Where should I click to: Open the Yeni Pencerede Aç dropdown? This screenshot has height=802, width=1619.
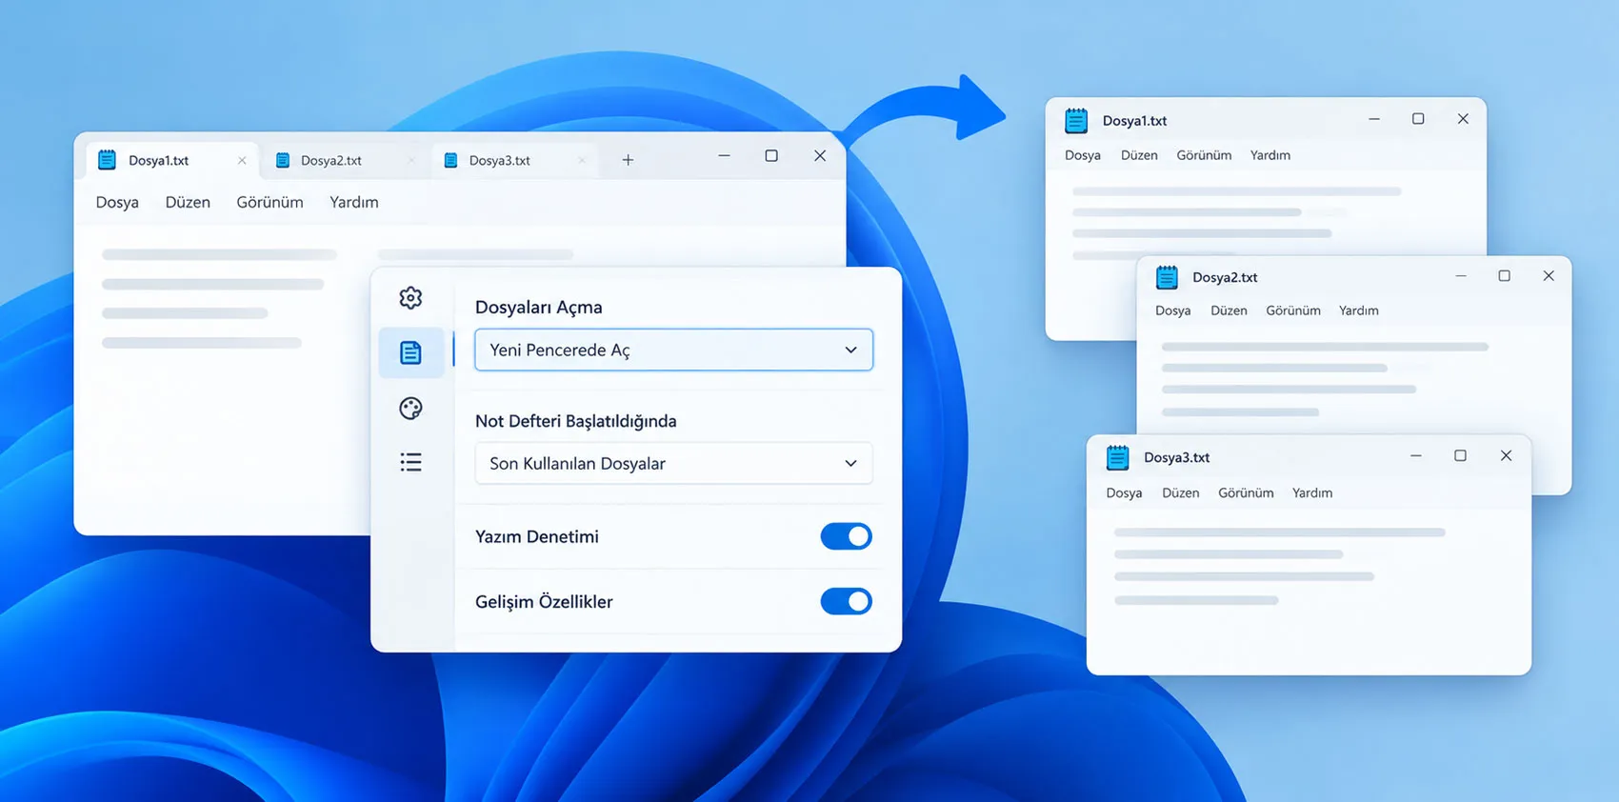point(673,350)
